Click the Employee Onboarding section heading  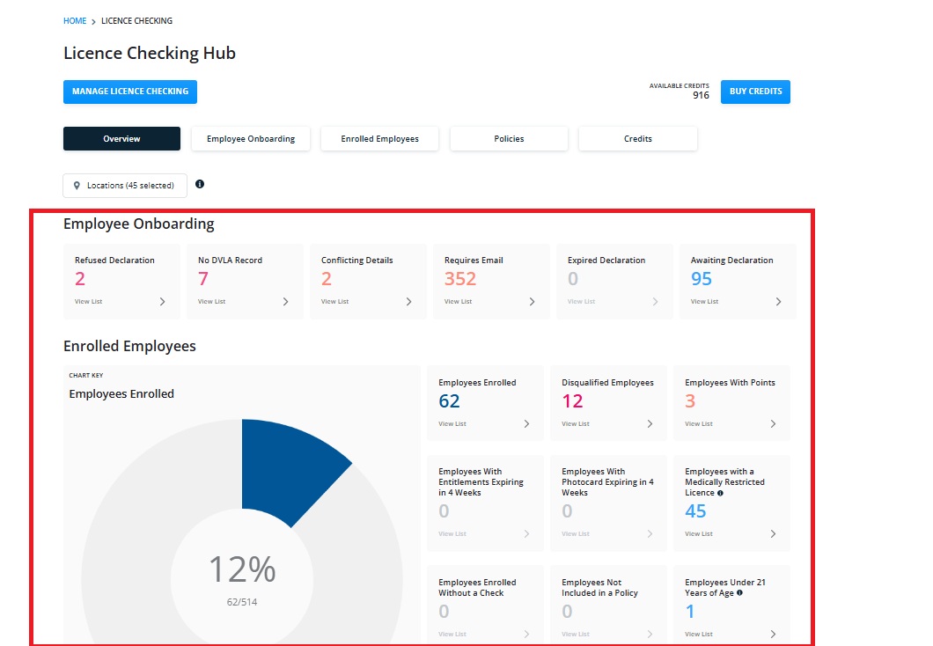tap(139, 224)
